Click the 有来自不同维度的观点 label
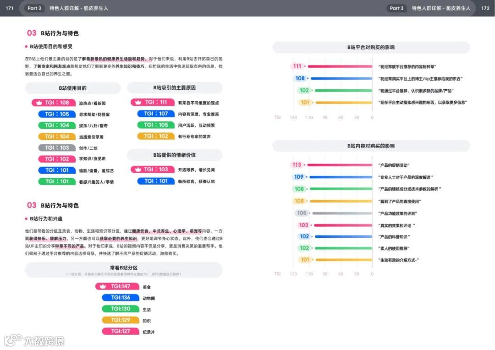The image size is (495, 350). point(198,103)
